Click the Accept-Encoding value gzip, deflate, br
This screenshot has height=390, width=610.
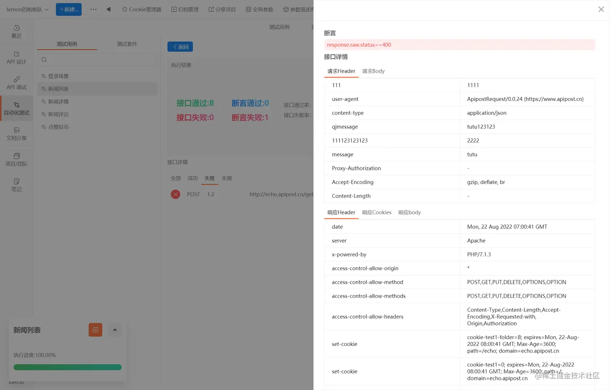[486, 182]
